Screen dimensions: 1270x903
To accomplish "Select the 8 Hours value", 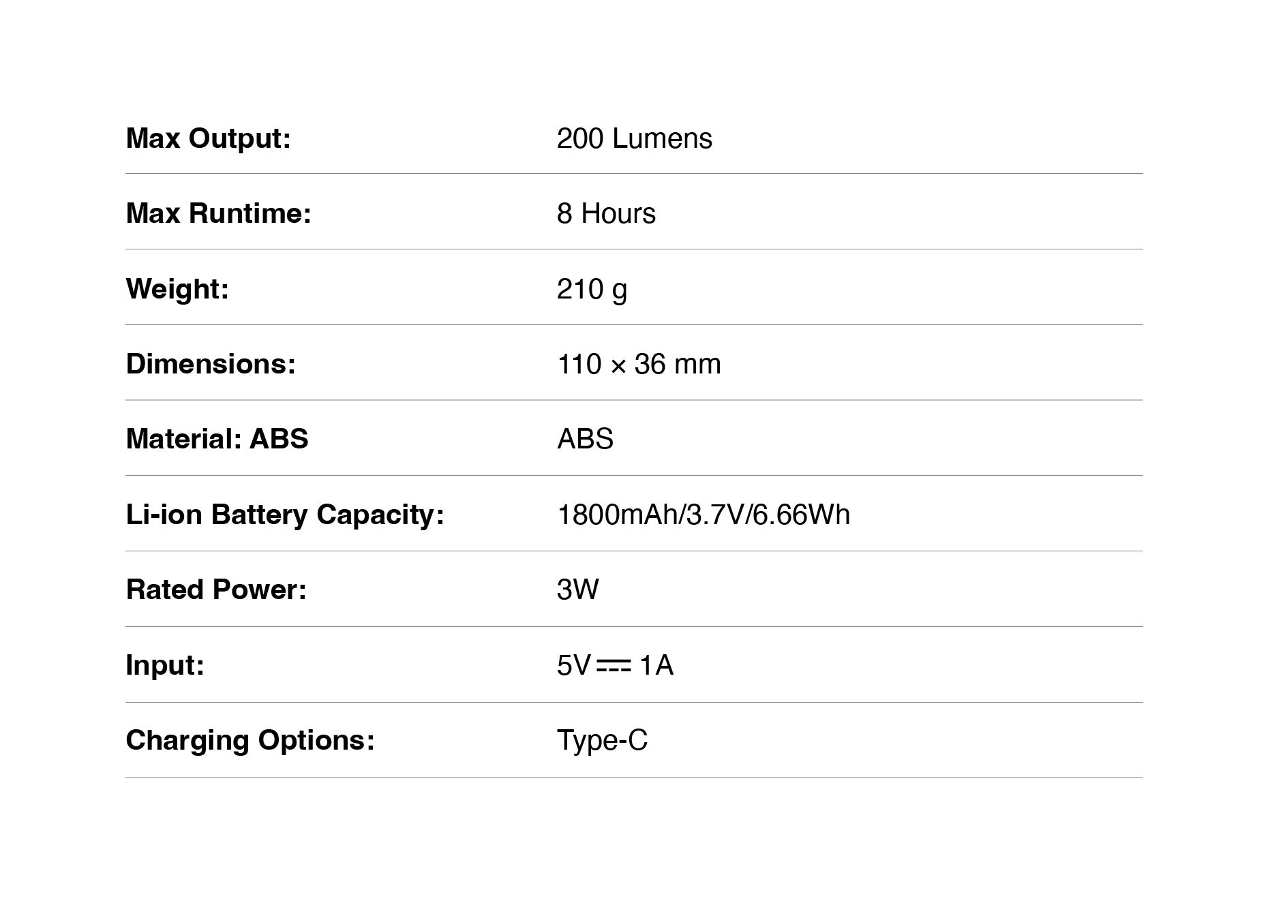I will (x=606, y=213).
